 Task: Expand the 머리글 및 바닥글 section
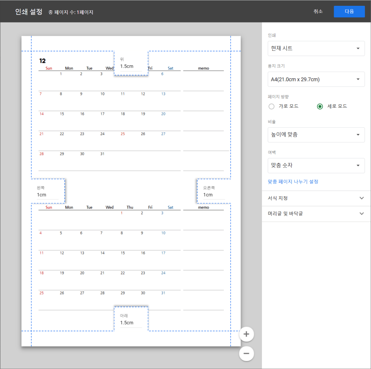click(316, 214)
